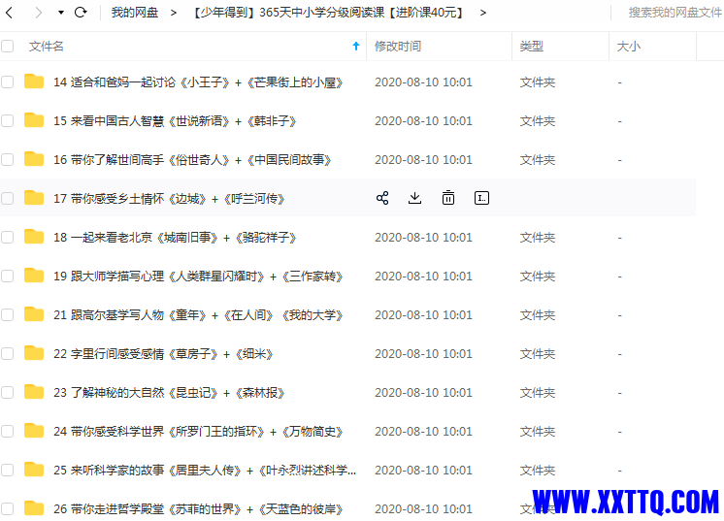Tick checkbox for folder 22 草房子

[8, 353]
